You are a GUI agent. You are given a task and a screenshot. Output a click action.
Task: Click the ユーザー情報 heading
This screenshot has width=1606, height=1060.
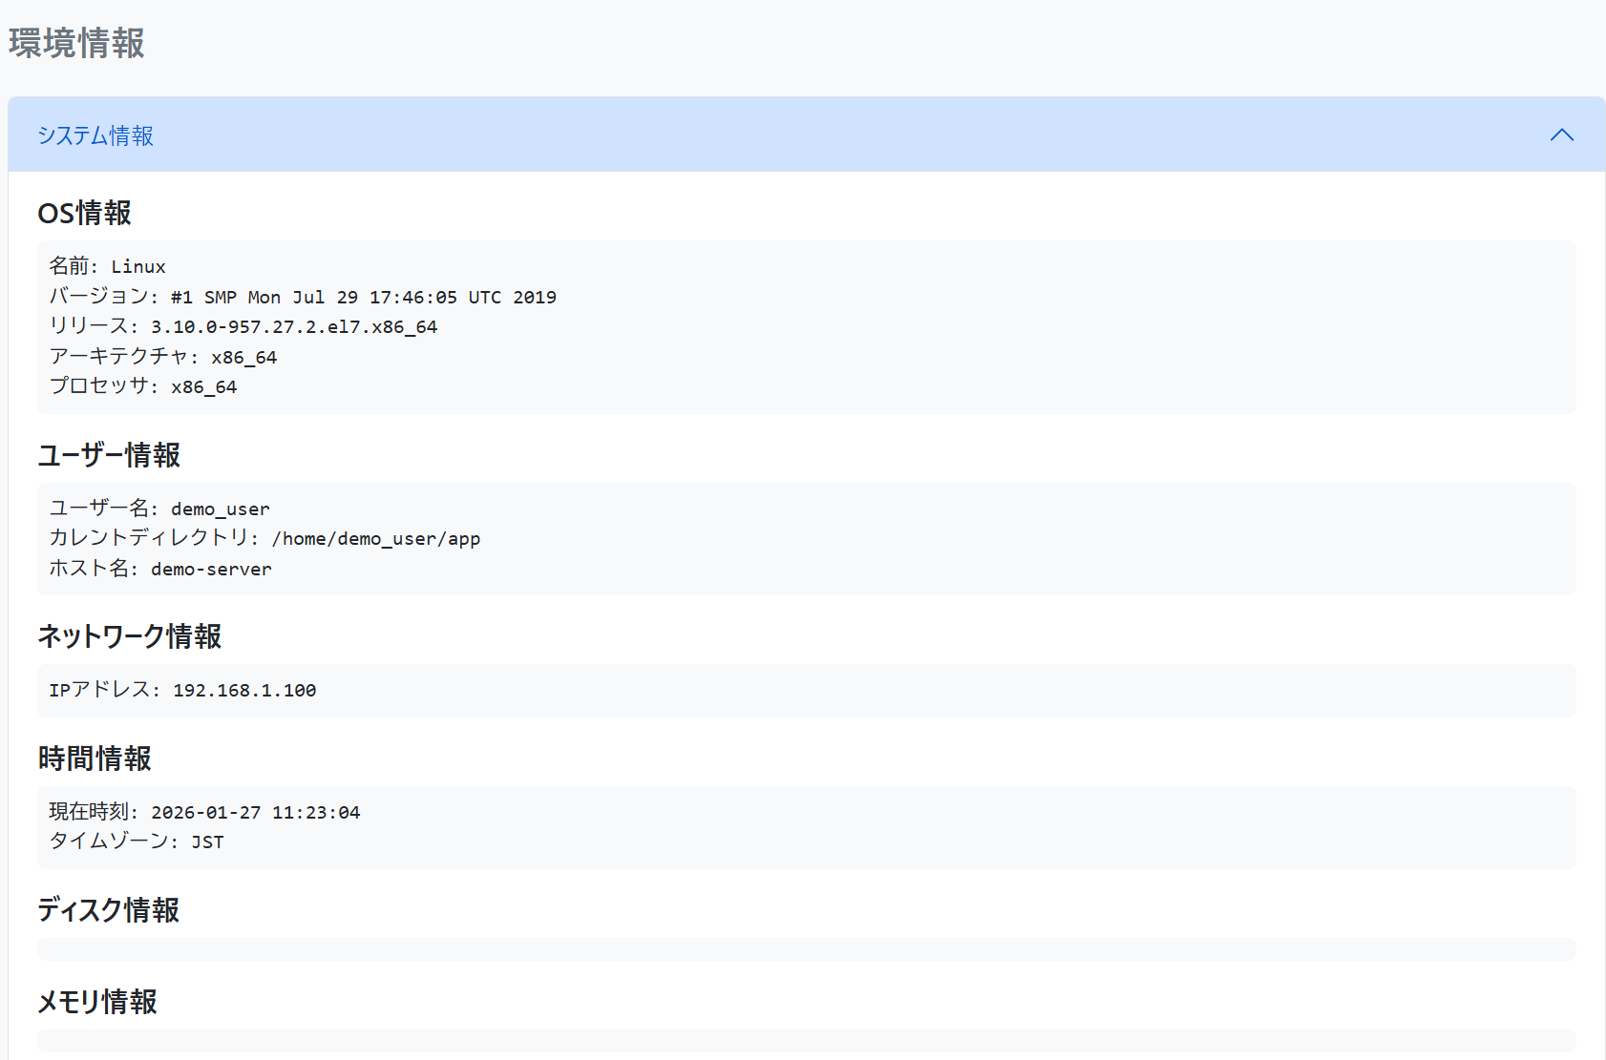coord(109,455)
